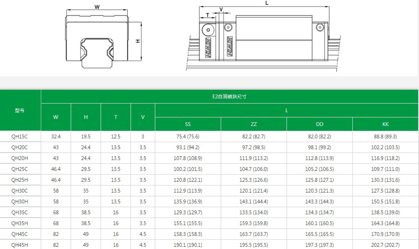Select the ZZ column header
This screenshot has height=249, width=419.
point(253,124)
